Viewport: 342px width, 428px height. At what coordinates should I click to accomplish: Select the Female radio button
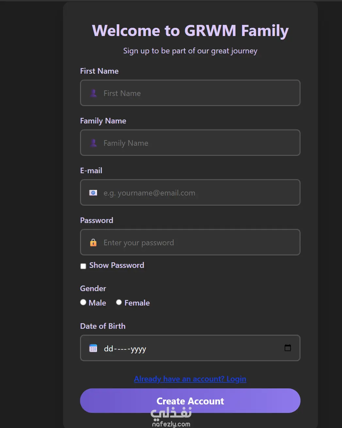pyautogui.click(x=119, y=302)
